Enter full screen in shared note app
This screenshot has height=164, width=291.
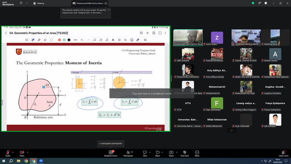[160, 33]
